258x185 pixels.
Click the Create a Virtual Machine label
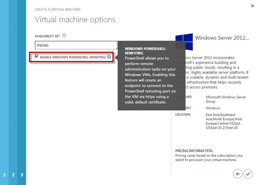point(58,10)
